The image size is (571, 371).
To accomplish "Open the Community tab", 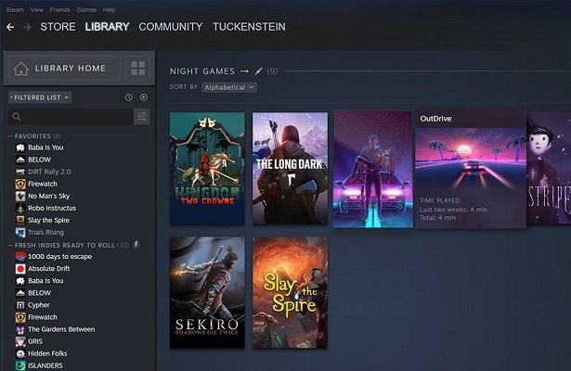I will (x=170, y=27).
